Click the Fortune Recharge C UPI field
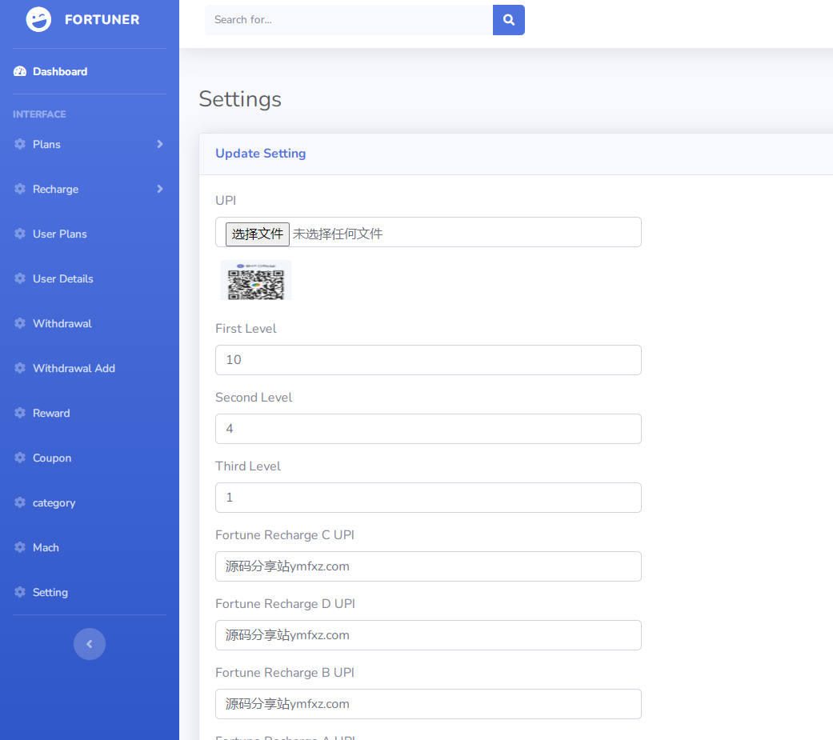 [428, 566]
